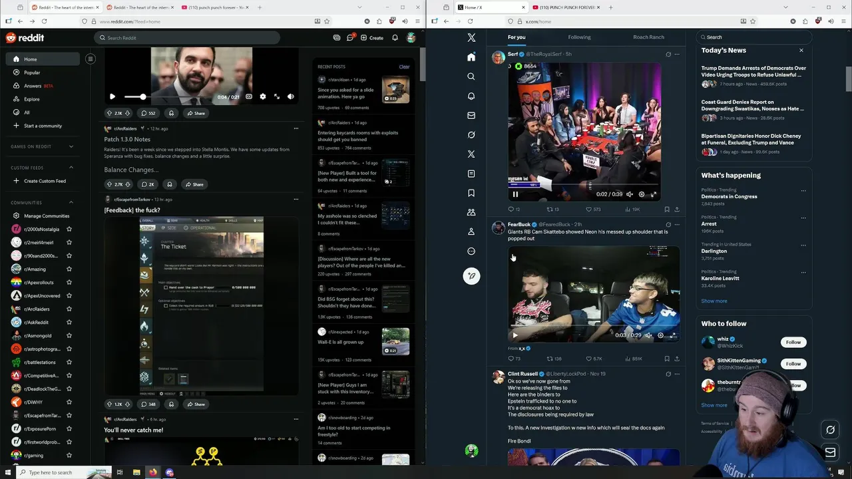Image resolution: width=852 pixels, height=479 pixels.
Task: Open options menu on Patch 1.3.0 Notes post
Action: click(296, 128)
